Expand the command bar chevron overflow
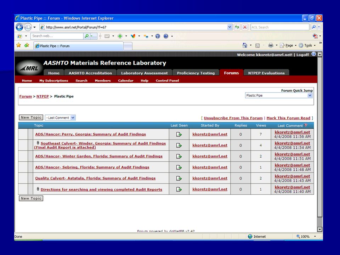Screen dimensions: 340x255 click(320, 43)
